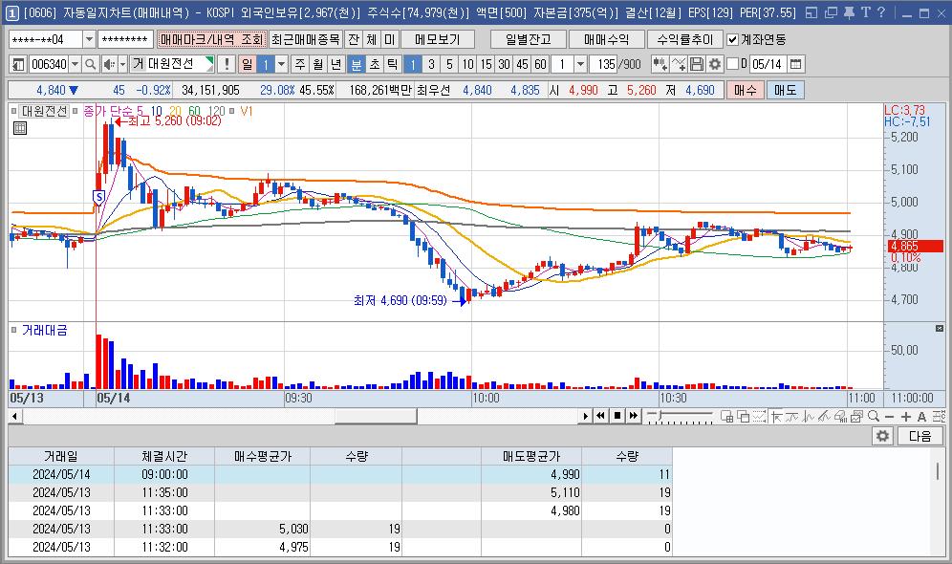
Task: Click the 매매수익 button
Action: tap(606, 39)
